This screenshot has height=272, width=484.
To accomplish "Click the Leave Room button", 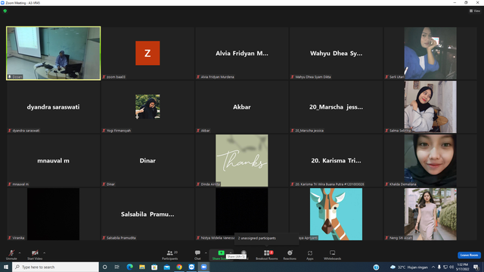I will (x=469, y=255).
